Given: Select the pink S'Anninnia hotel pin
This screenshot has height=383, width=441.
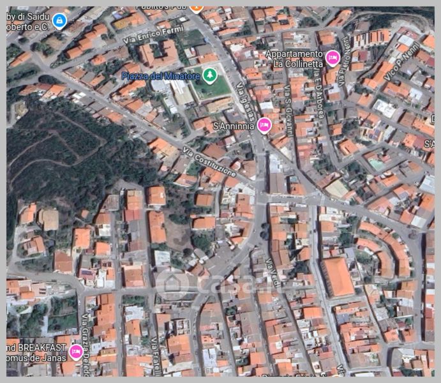Looking at the screenshot, I should 265,125.
